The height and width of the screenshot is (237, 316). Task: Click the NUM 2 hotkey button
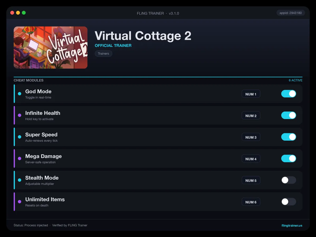[x=251, y=116]
